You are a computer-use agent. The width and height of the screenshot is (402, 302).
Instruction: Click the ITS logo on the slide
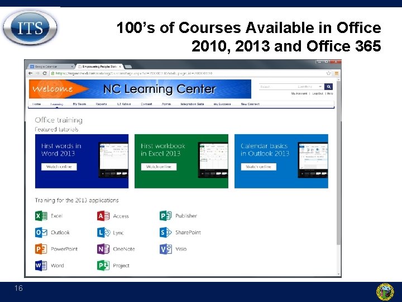[x=30, y=27]
